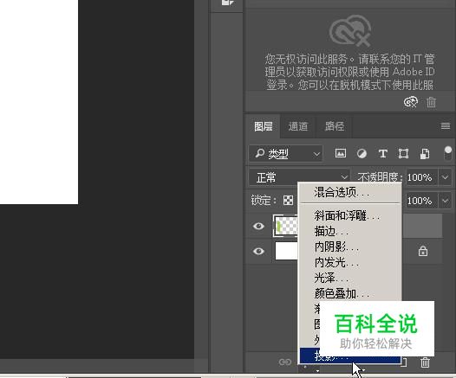Choose 描边... layer style
456x378 pixels.
[350, 231]
